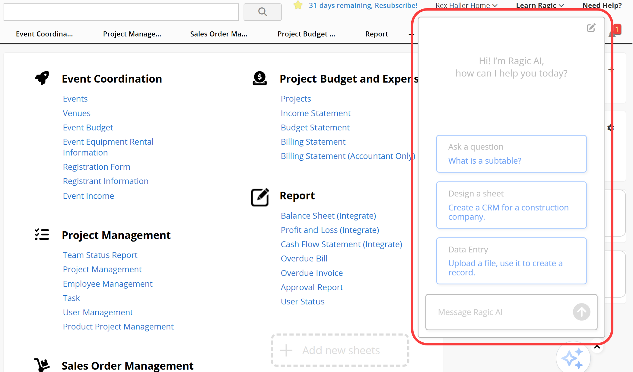Switch to the Project Manage... tab

(x=132, y=34)
